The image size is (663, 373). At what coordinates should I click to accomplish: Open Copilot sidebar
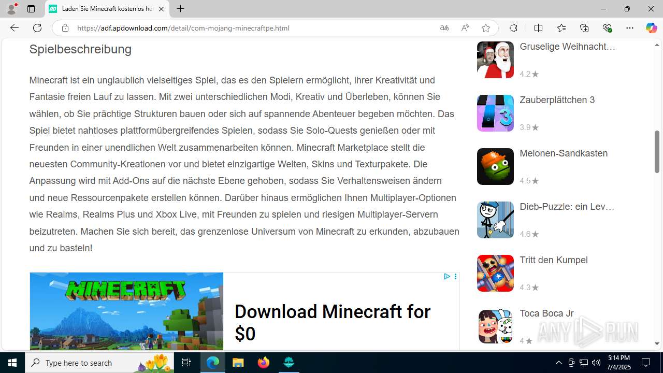[x=651, y=28]
